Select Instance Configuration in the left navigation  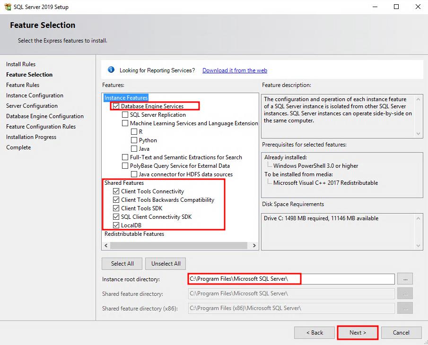35,95
